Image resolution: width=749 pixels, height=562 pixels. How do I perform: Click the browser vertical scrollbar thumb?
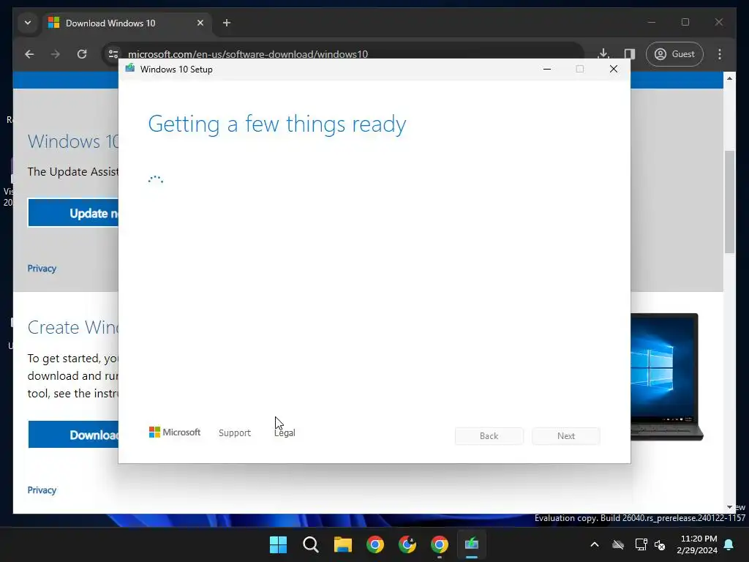coord(729,202)
